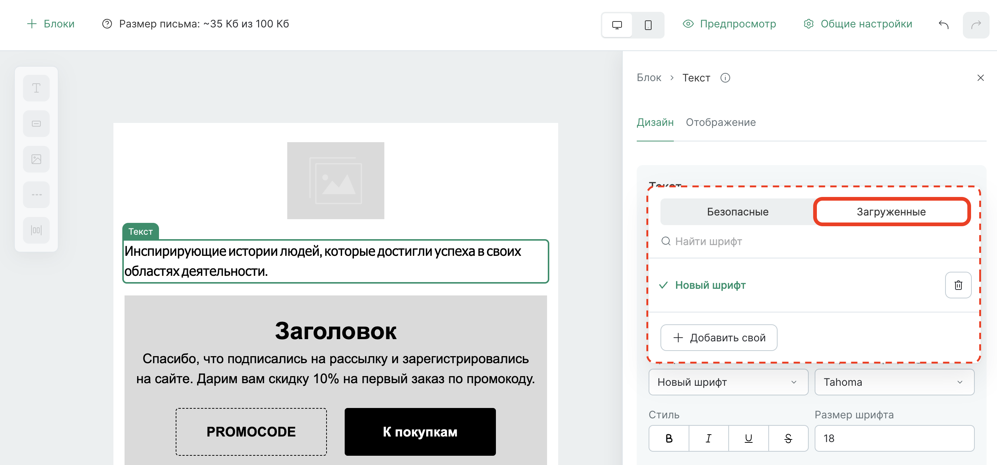Image resolution: width=997 pixels, height=465 pixels.
Task: Switch fonts list to Безопасные
Action: click(x=737, y=211)
